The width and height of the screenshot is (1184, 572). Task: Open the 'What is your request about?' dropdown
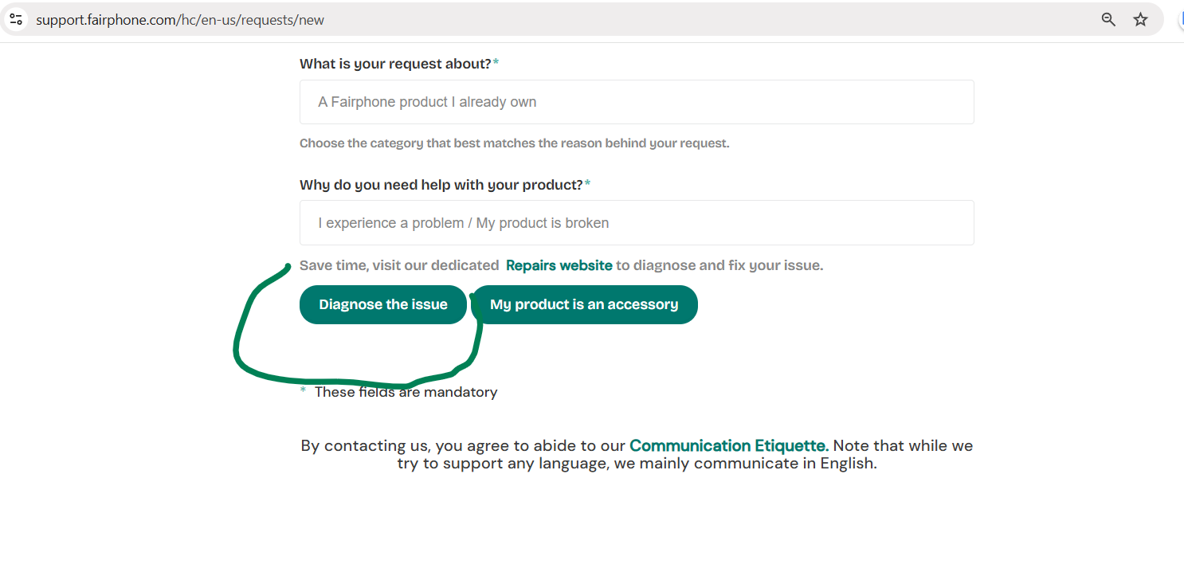[x=636, y=102]
